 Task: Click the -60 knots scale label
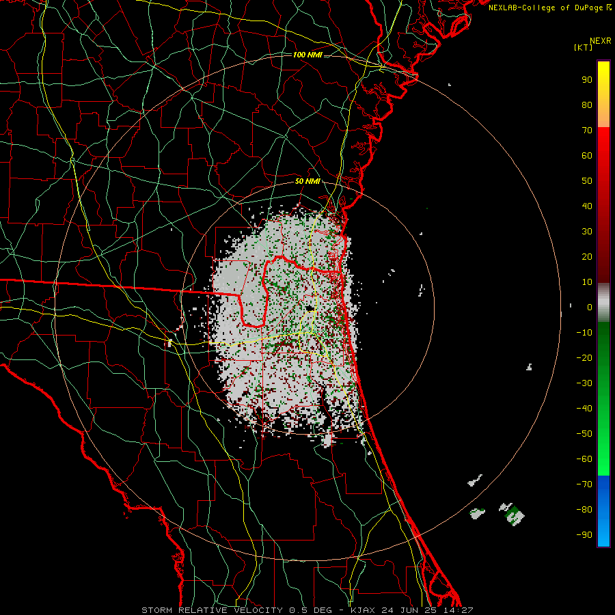coord(584,459)
